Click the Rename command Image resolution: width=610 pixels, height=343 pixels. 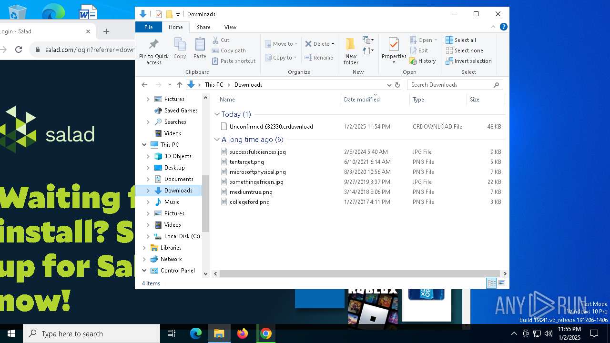tap(319, 58)
